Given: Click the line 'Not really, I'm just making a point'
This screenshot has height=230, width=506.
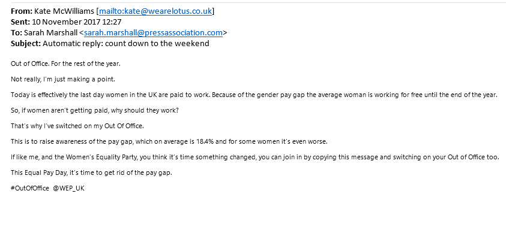Looking at the screenshot, I should click(63, 79).
